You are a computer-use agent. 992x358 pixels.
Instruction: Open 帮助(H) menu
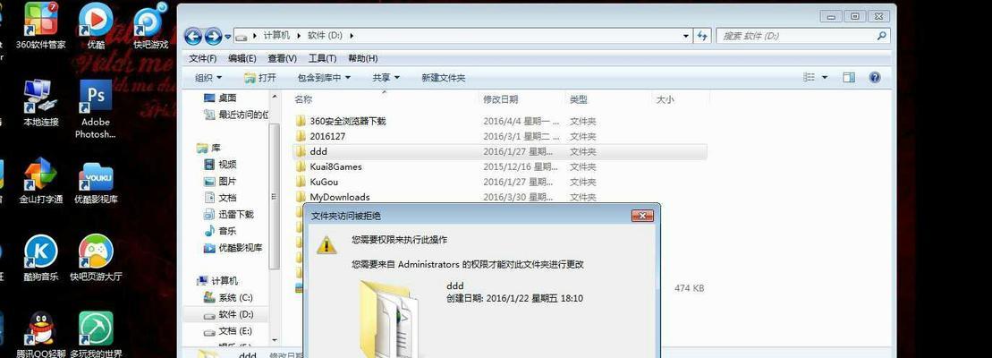[363, 58]
